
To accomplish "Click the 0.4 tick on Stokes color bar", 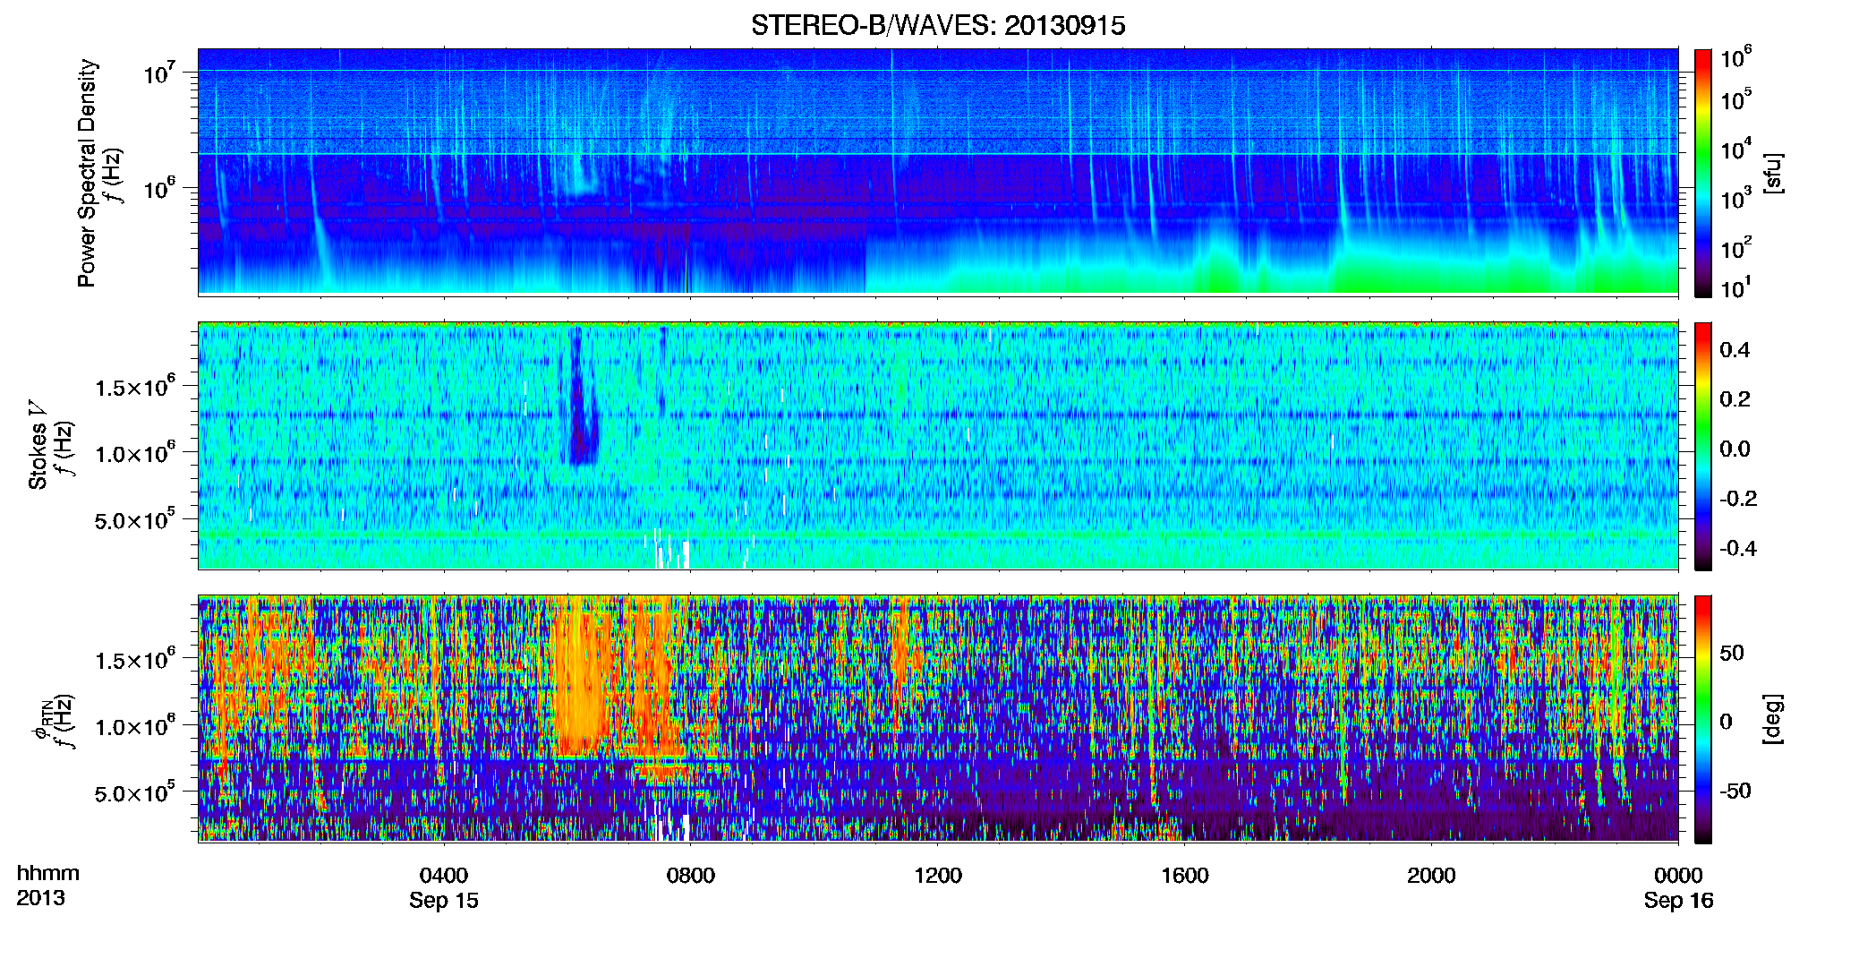I will click(1735, 350).
